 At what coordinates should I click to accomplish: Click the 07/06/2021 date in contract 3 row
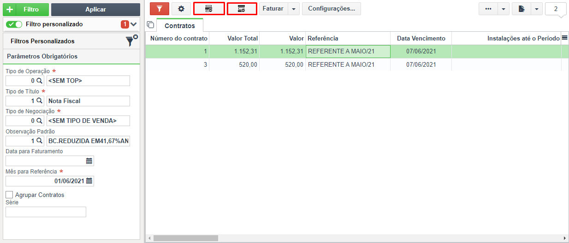pyautogui.click(x=421, y=65)
